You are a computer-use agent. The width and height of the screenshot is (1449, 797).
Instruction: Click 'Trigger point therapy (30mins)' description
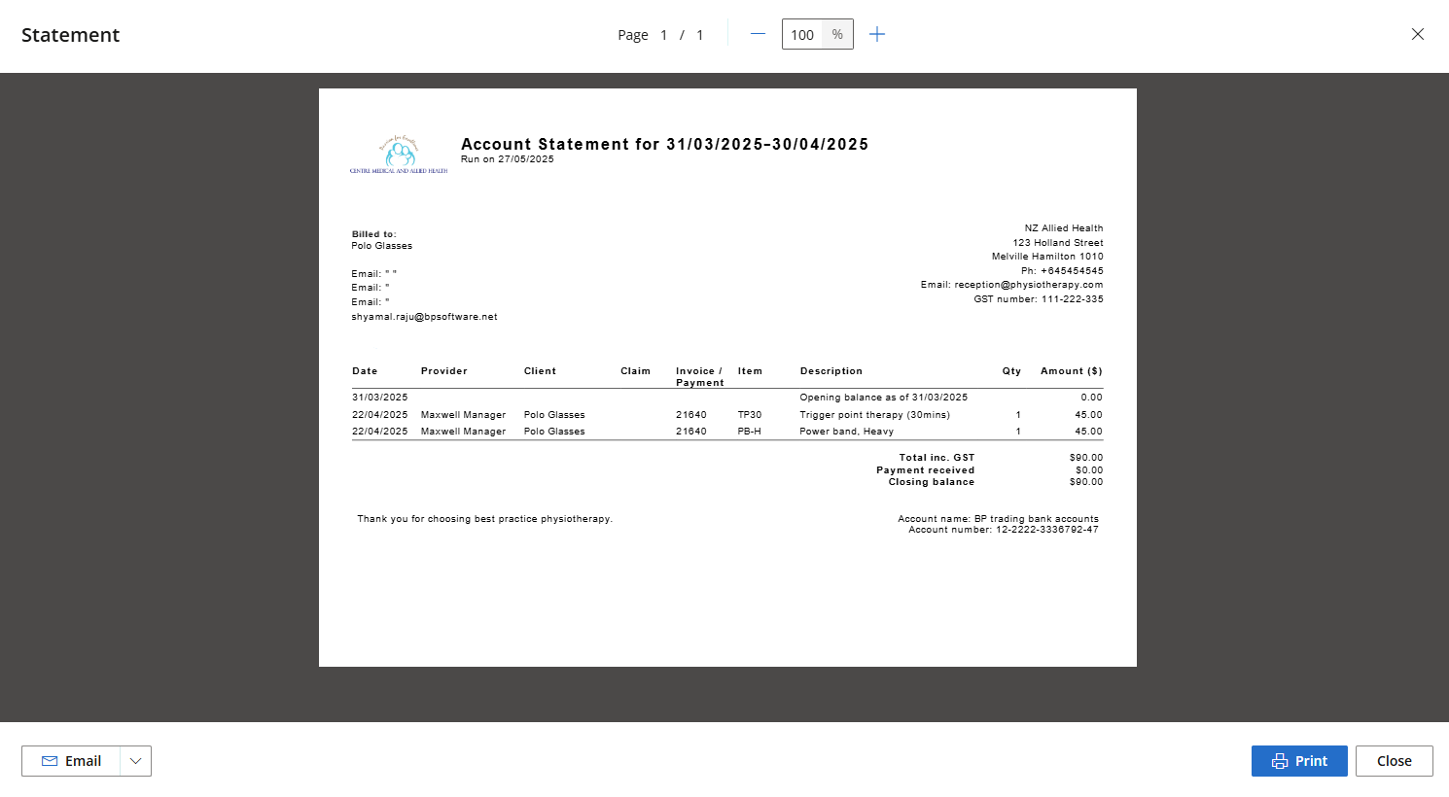coord(875,415)
